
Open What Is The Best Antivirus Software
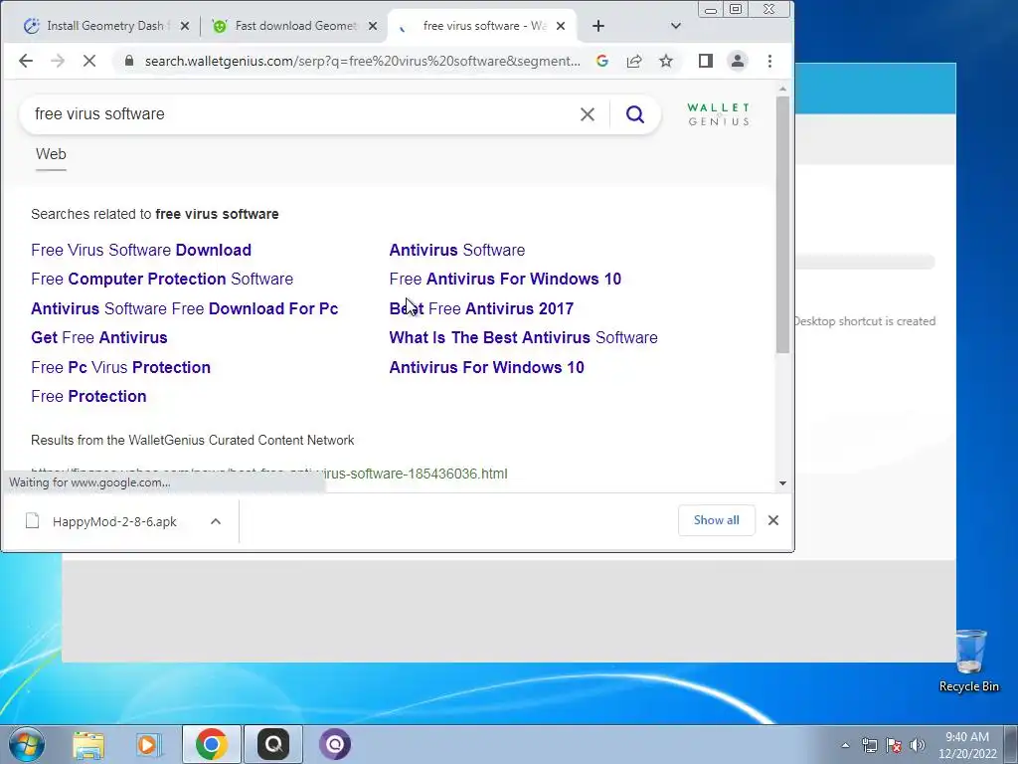coord(523,338)
